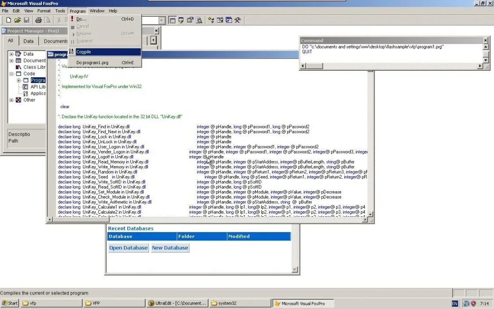The image size is (494, 309).
Task: Click the Document View toolbar icon
Action: pos(199,21)
